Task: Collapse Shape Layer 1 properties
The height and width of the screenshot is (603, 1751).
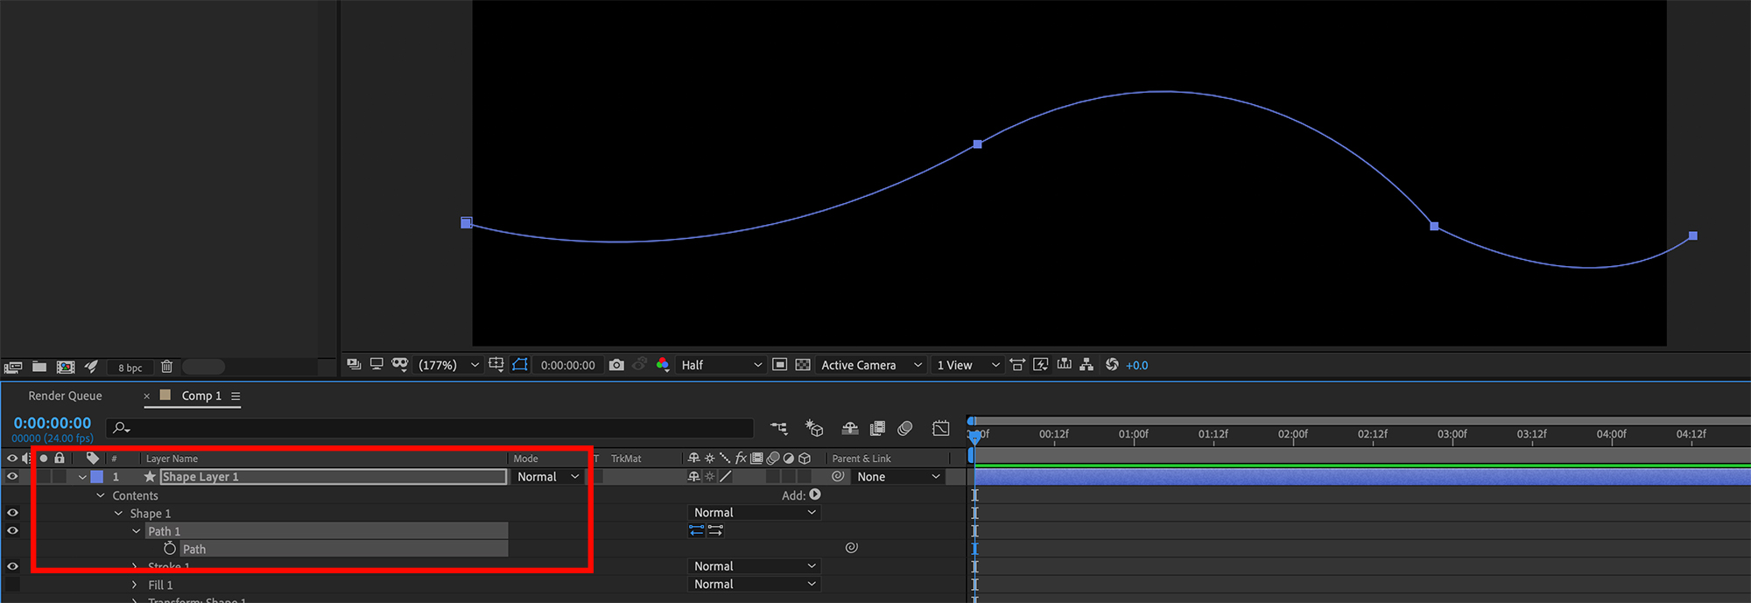Action: coord(82,477)
